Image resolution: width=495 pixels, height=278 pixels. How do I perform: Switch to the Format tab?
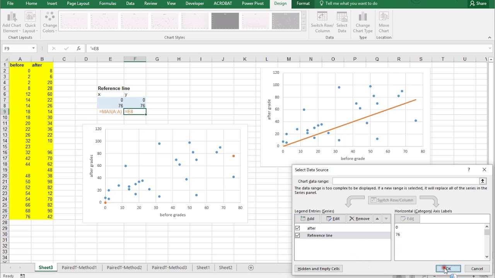click(x=303, y=3)
